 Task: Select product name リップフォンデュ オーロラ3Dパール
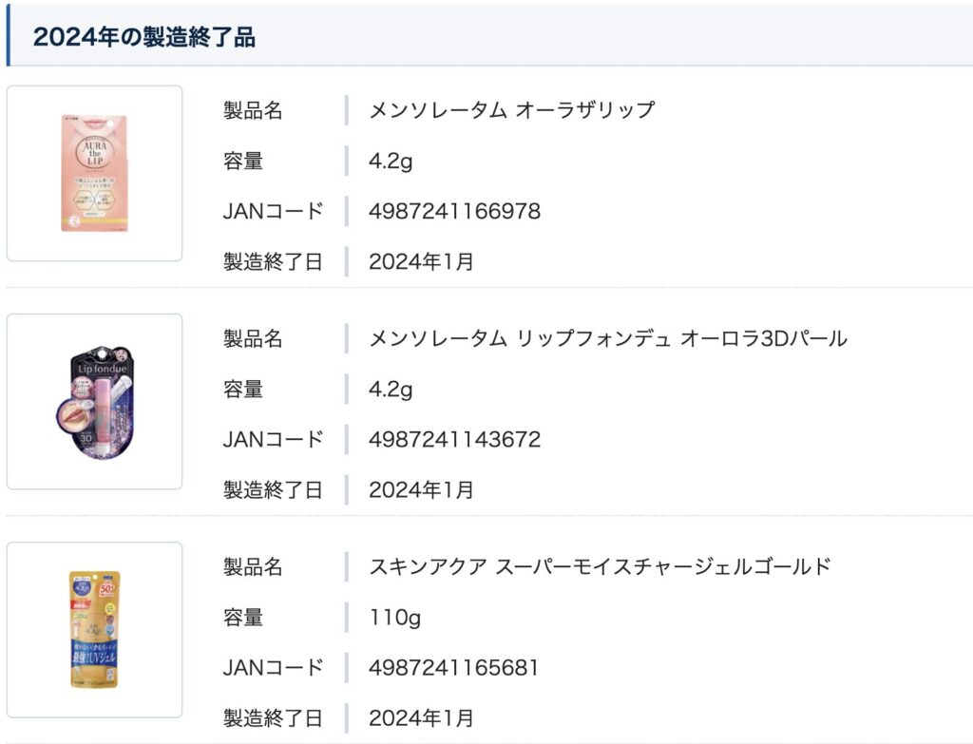pyautogui.click(x=608, y=338)
